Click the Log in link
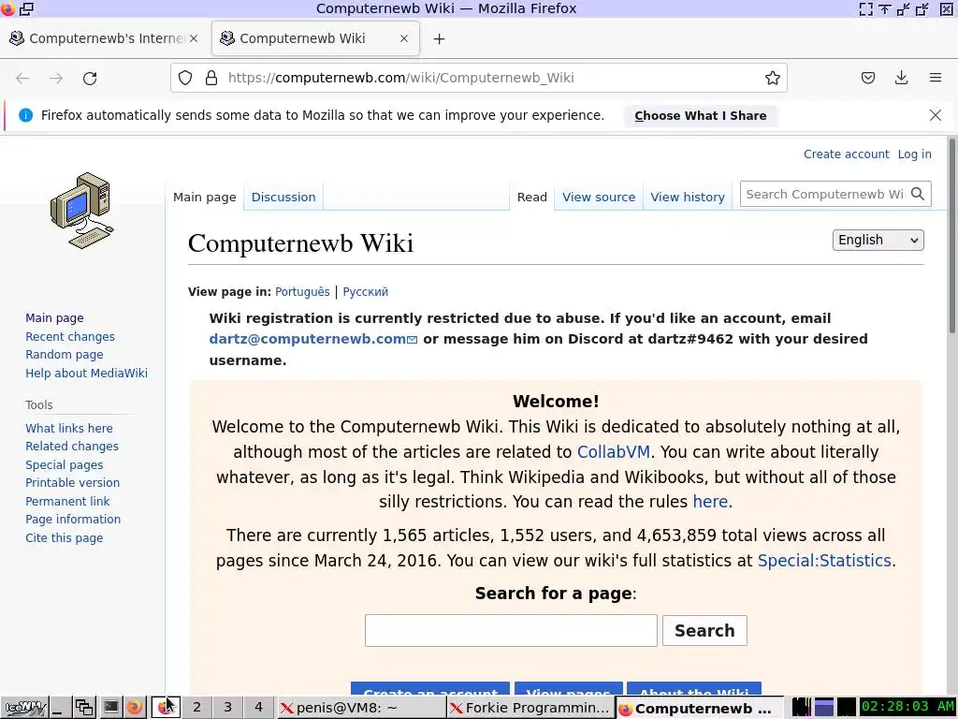The image size is (958, 719). (915, 154)
